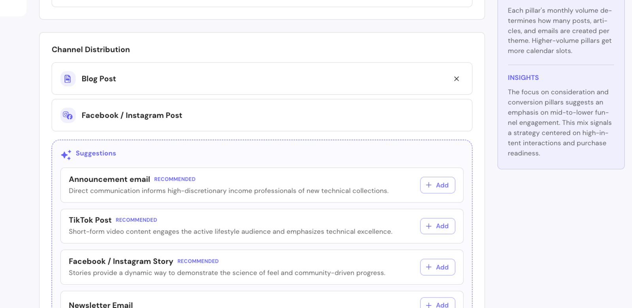
Task: Select the Blog Post channel title
Action: 99,79
